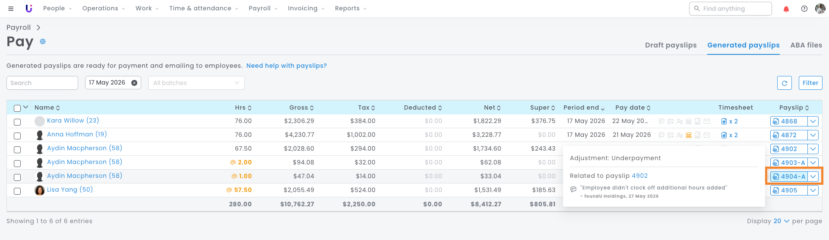Tick the checkbox for Lisa Yang
This screenshot has width=829, height=240.
coord(17,191)
